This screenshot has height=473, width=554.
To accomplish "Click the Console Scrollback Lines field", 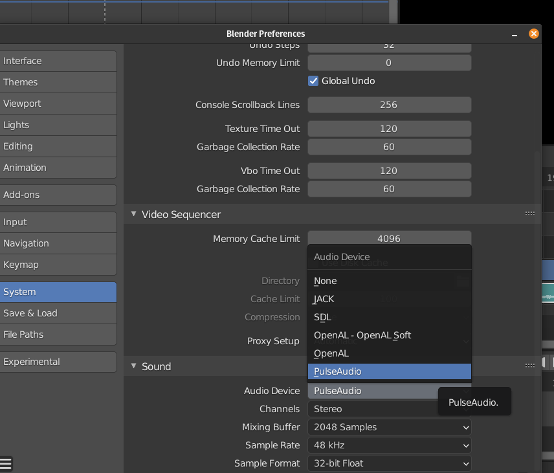I will pyautogui.click(x=390, y=105).
